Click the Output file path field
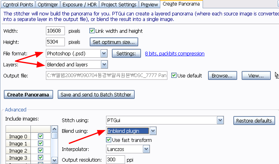 click(x=106, y=75)
